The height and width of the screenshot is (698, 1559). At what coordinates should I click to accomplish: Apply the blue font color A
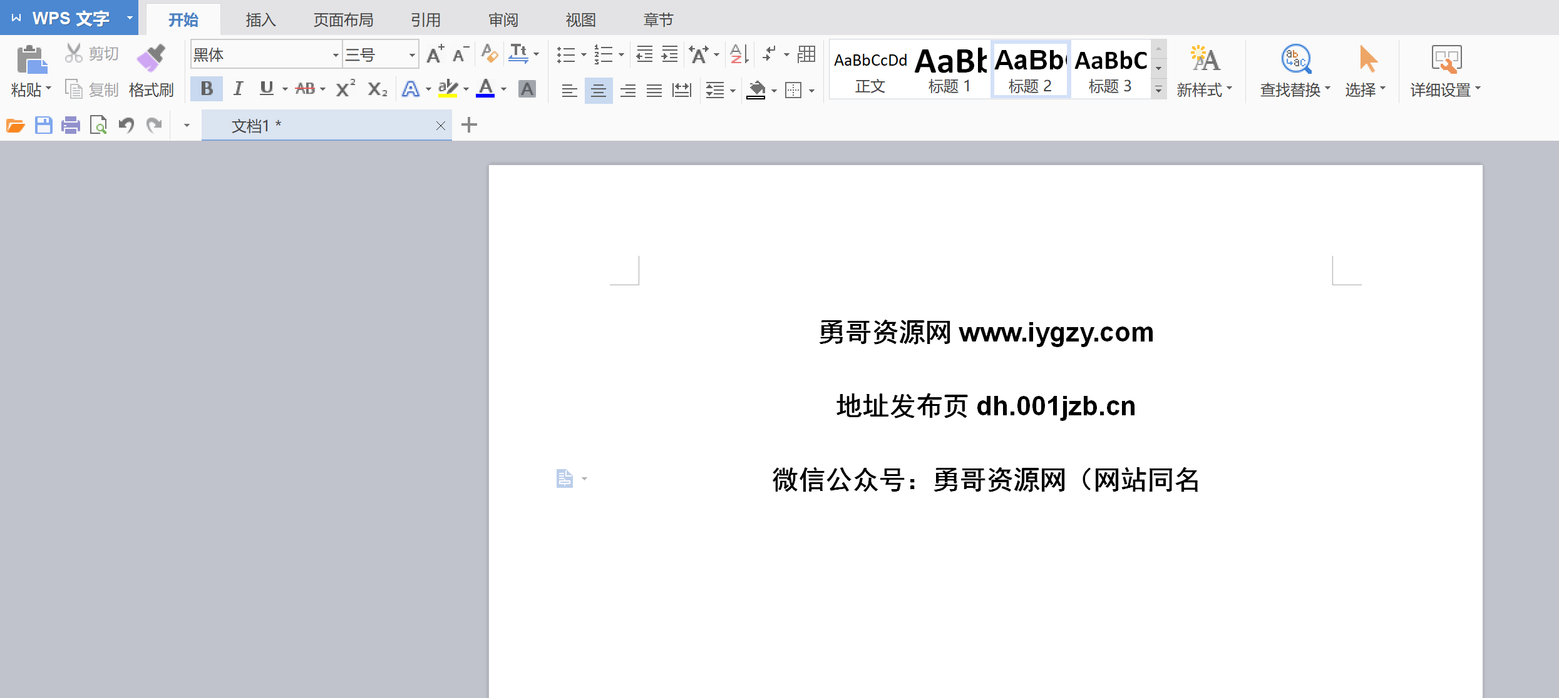pyautogui.click(x=485, y=89)
